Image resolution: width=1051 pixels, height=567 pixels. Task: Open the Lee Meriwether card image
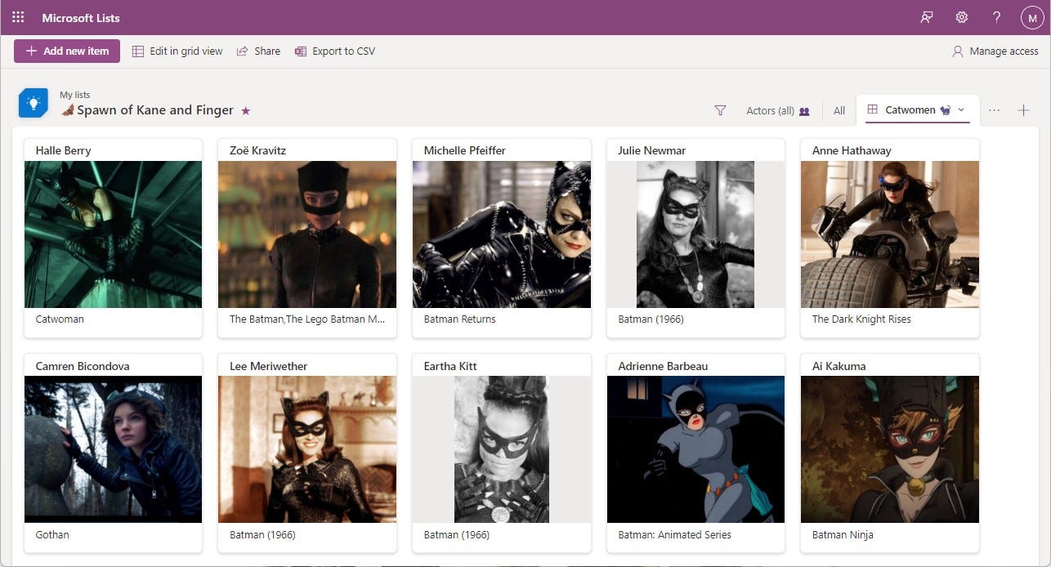pos(307,449)
